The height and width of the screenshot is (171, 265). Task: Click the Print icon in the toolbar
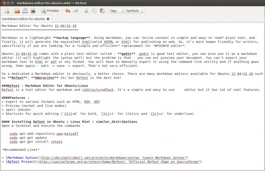pyautogui.click(x=33, y=11)
